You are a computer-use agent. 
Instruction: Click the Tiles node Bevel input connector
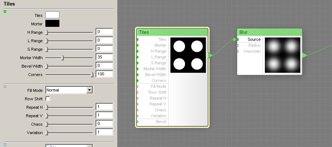[138, 122]
